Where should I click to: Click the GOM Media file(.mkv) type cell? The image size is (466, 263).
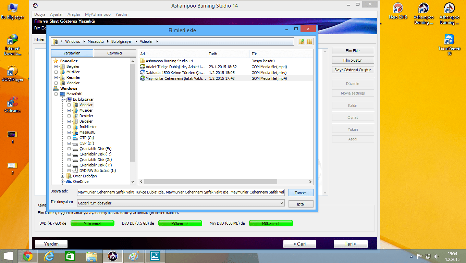point(269,73)
